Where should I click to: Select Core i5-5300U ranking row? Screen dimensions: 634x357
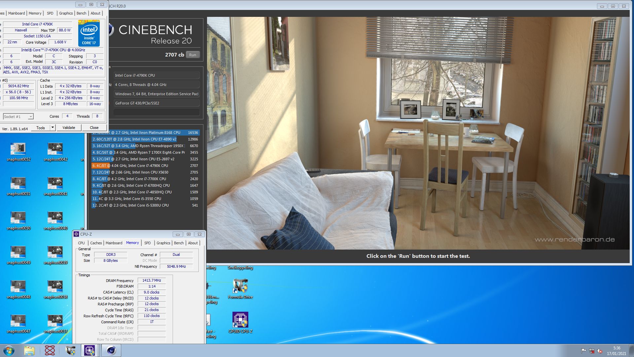click(x=145, y=205)
